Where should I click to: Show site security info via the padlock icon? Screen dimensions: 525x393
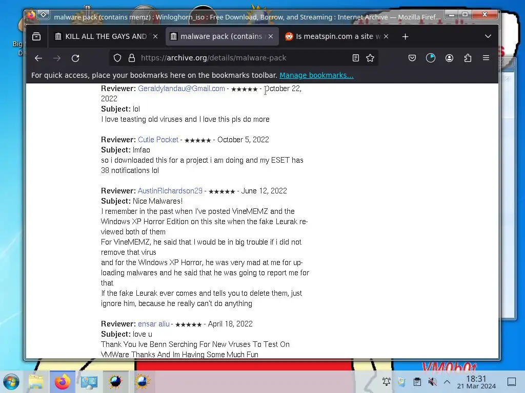(x=132, y=58)
